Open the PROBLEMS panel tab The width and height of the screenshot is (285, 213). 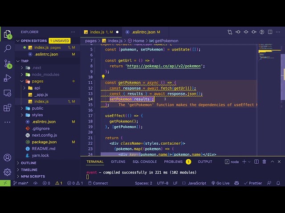point(173,162)
